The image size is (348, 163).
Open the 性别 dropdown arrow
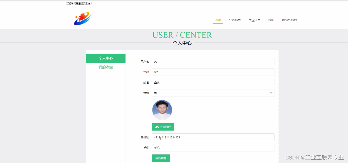(x=271, y=93)
